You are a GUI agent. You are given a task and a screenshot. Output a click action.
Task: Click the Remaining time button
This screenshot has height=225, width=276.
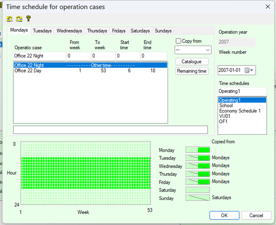point(192,71)
